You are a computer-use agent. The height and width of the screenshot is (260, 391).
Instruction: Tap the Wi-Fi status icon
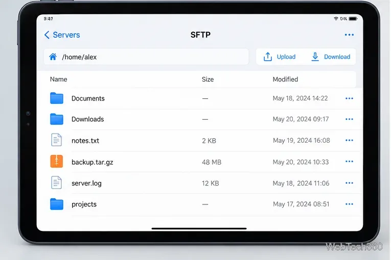click(x=336, y=19)
